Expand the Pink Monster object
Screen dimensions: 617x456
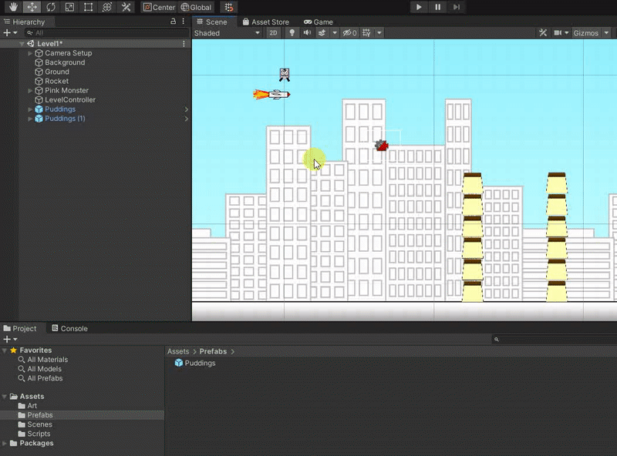click(30, 91)
